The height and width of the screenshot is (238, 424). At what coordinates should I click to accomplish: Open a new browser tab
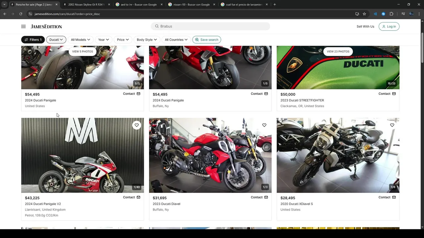[275, 5]
